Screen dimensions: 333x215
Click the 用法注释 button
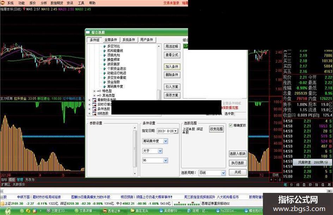tap(172, 46)
